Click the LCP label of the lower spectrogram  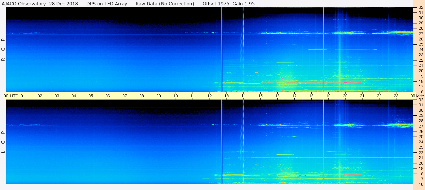[x=3, y=142]
